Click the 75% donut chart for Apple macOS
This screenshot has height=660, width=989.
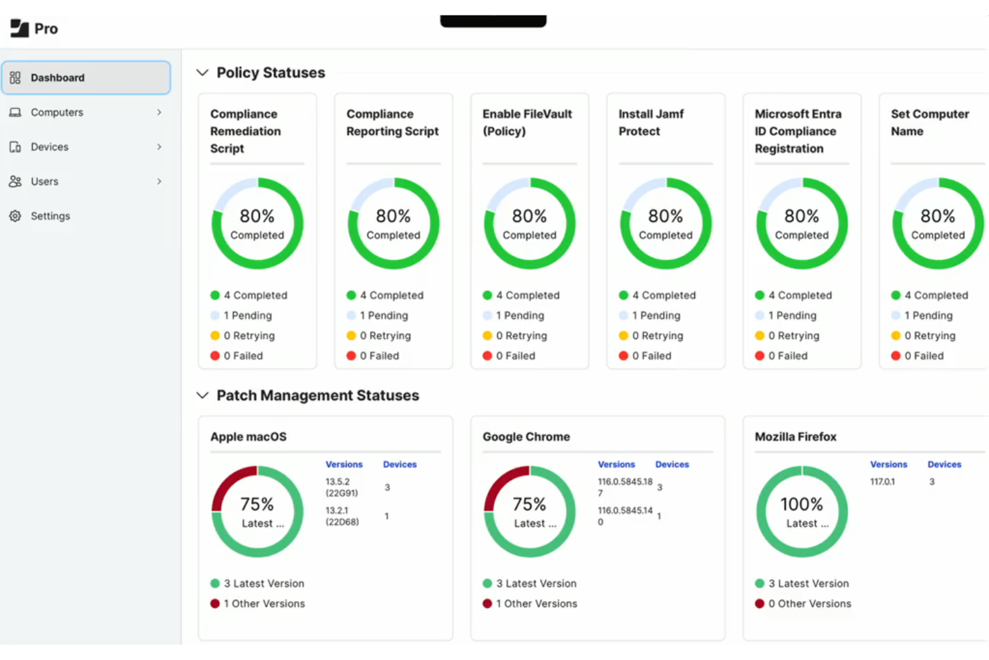tap(257, 512)
